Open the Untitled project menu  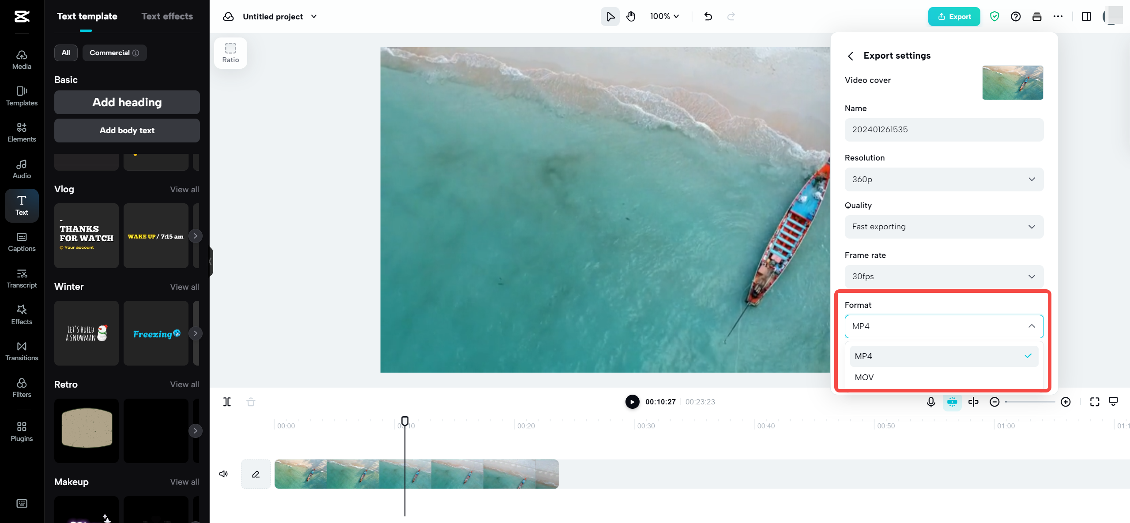[279, 16]
